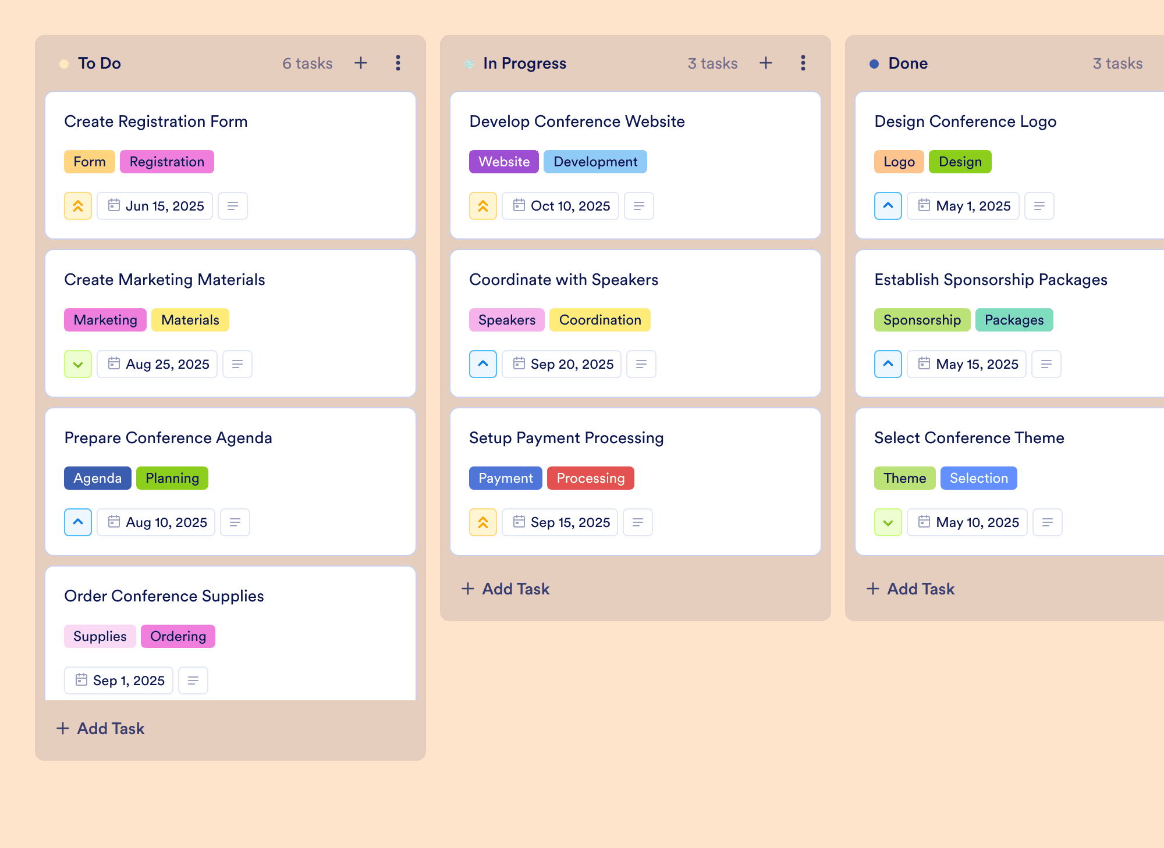Click Add Task at bottom of To Do
The image size is (1164, 848).
click(x=100, y=728)
